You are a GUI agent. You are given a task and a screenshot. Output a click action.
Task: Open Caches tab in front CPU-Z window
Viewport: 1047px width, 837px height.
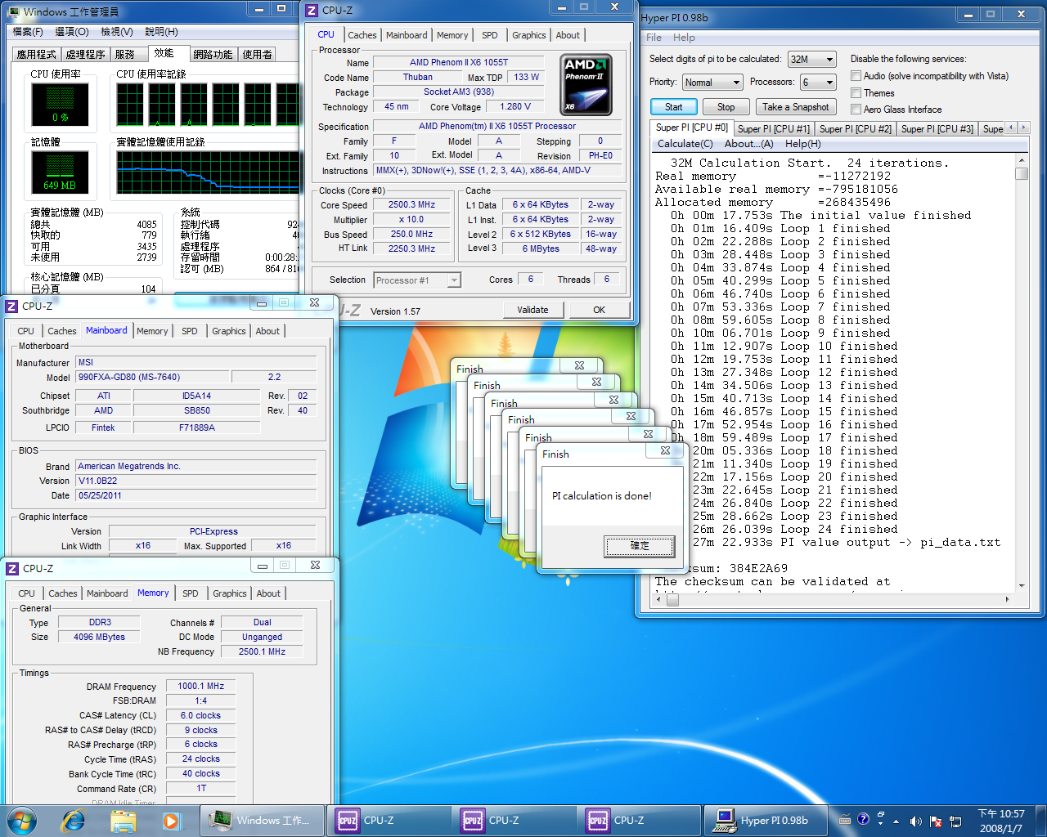[x=362, y=35]
